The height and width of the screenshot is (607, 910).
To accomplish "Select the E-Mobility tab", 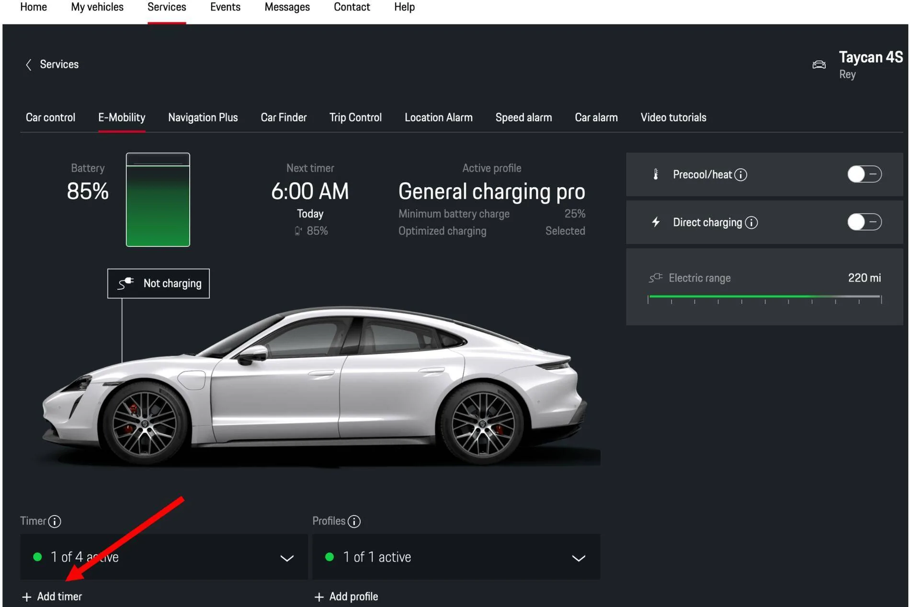I will [x=122, y=118].
